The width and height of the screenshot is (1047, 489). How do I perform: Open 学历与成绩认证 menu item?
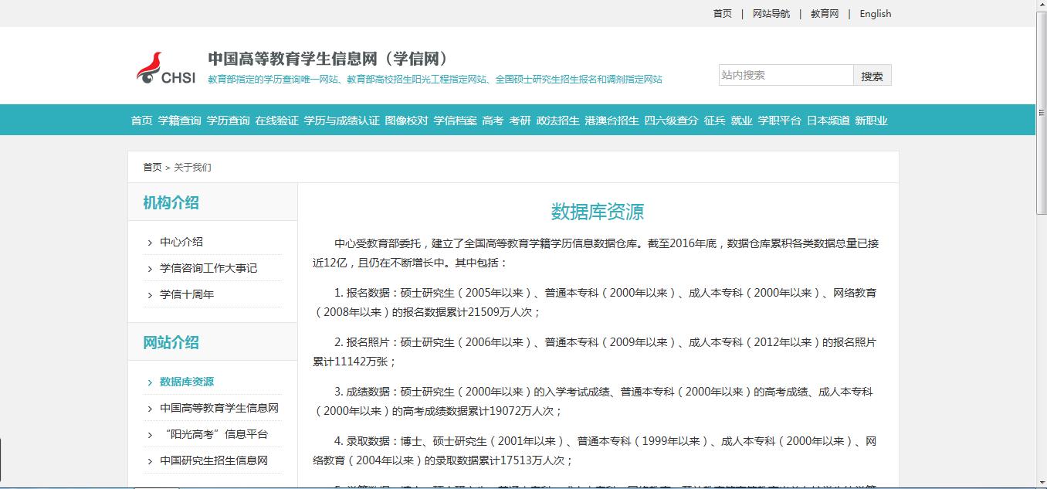[x=341, y=121]
